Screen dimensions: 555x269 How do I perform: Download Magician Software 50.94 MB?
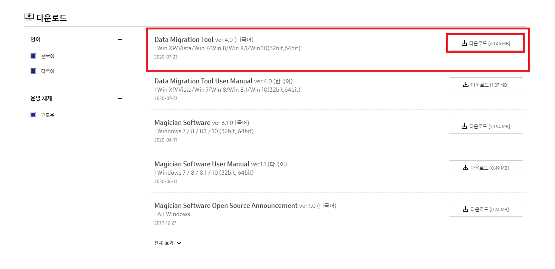pyautogui.click(x=486, y=126)
